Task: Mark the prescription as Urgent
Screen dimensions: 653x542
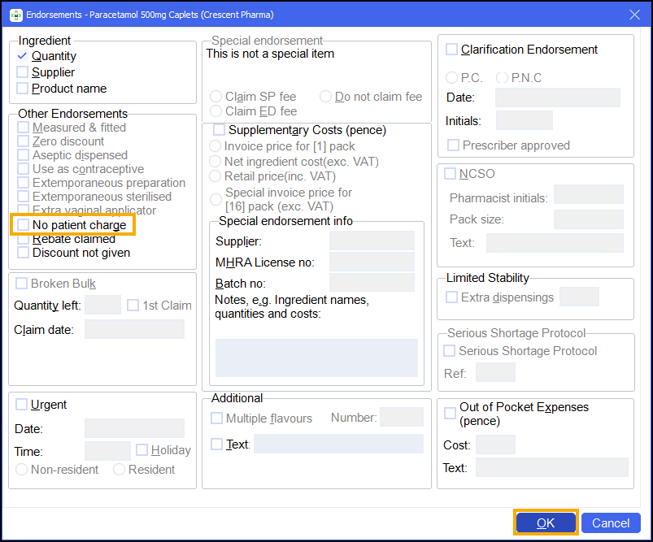Action: tap(21, 405)
